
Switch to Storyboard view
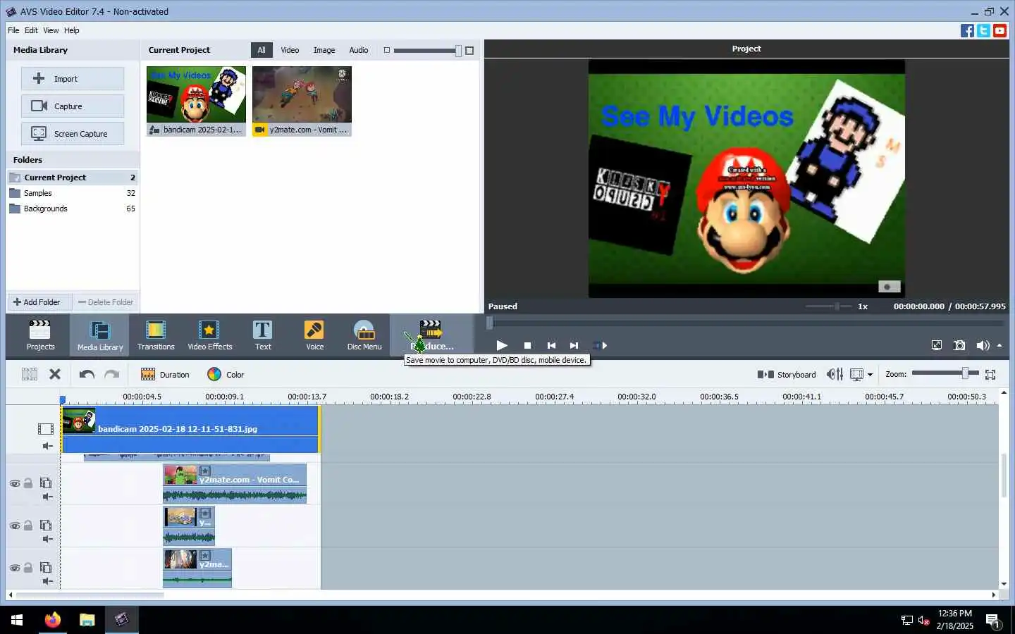pos(787,374)
